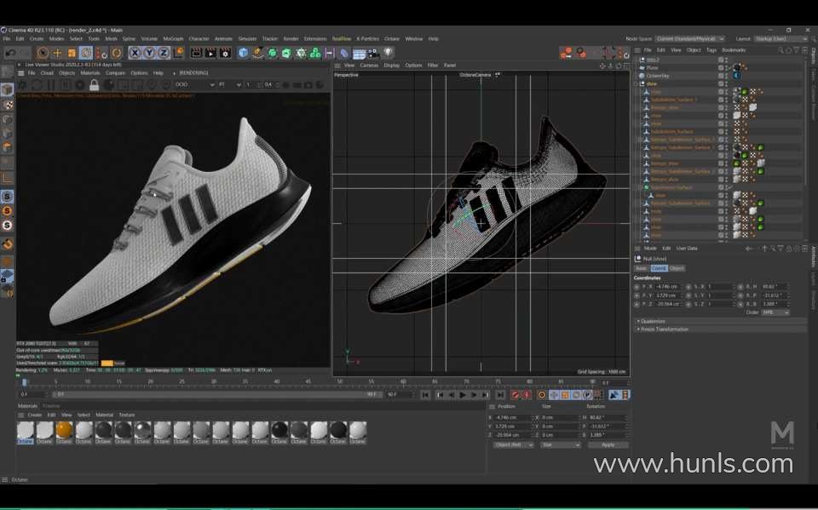818x510 pixels.
Task: Switch to the Object tab in Attributes
Action: 677,268
